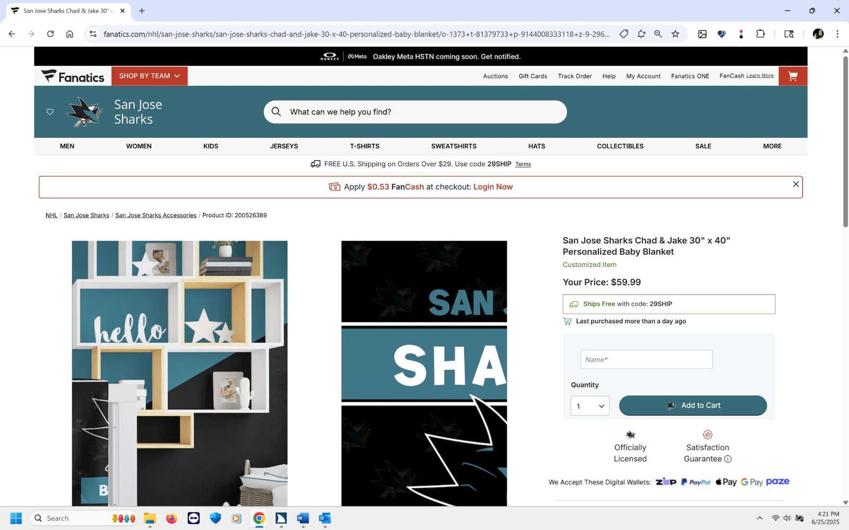Go back to the previous page
Viewport: 849px width, 530px height.
point(12,34)
